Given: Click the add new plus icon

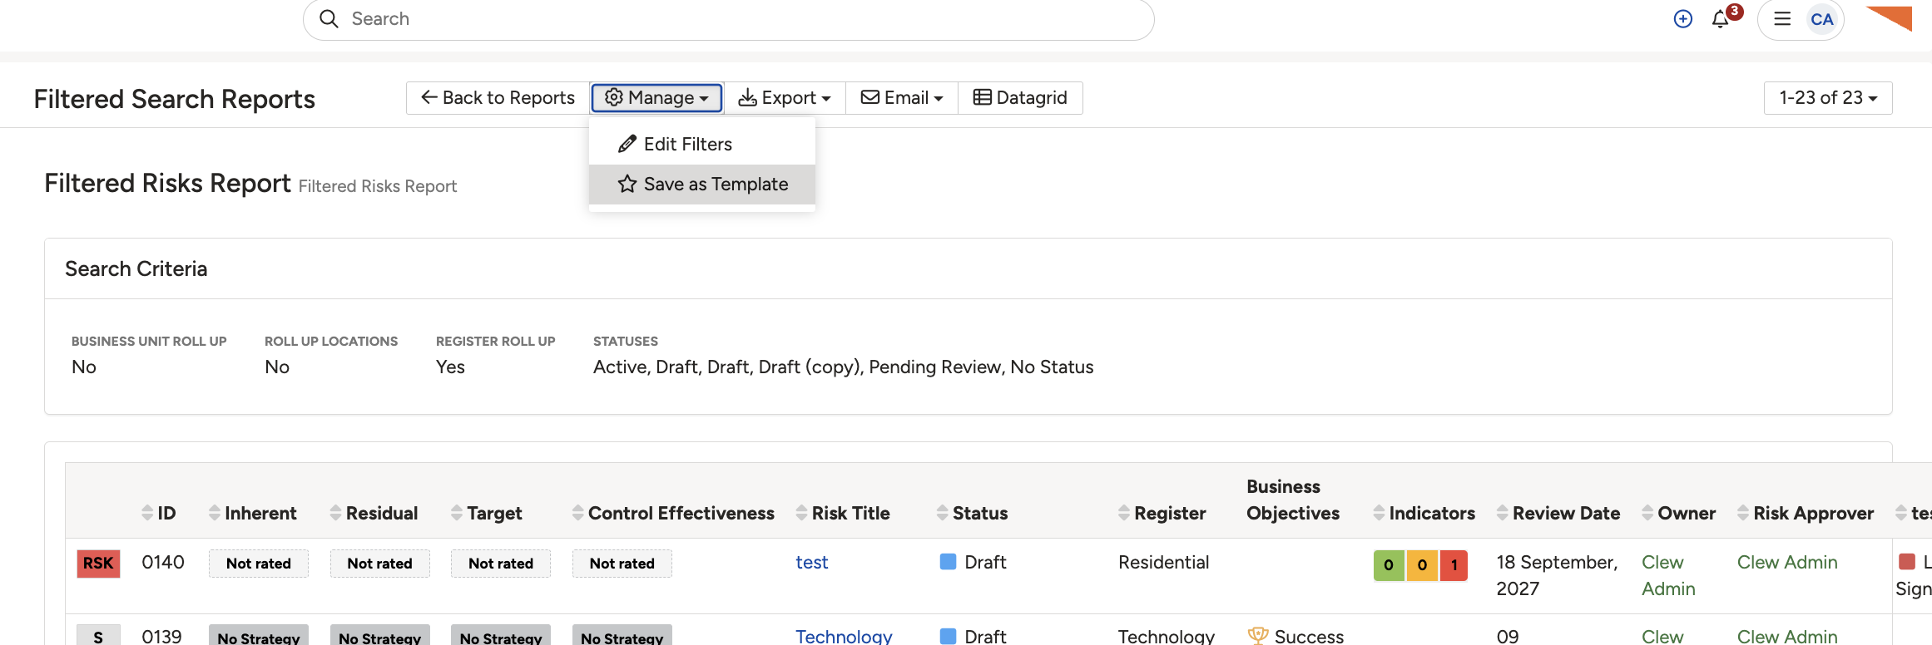Looking at the screenshot, I should 1682,18.
